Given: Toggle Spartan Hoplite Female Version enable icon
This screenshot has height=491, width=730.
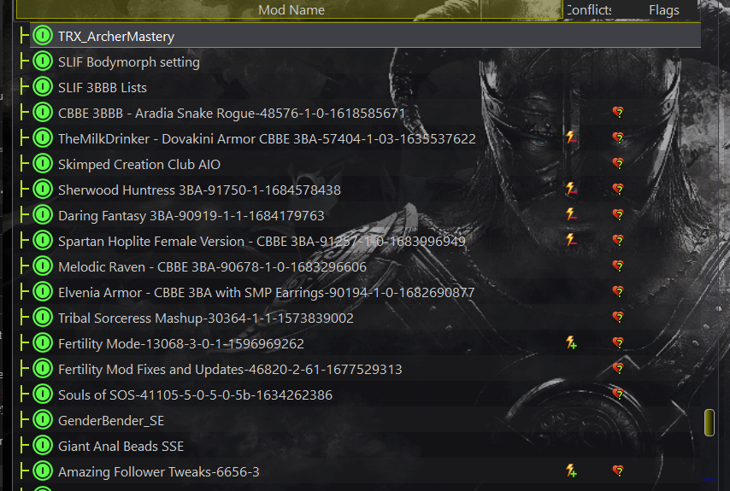Looking at the screenshot, I should [x=43, y=241].
